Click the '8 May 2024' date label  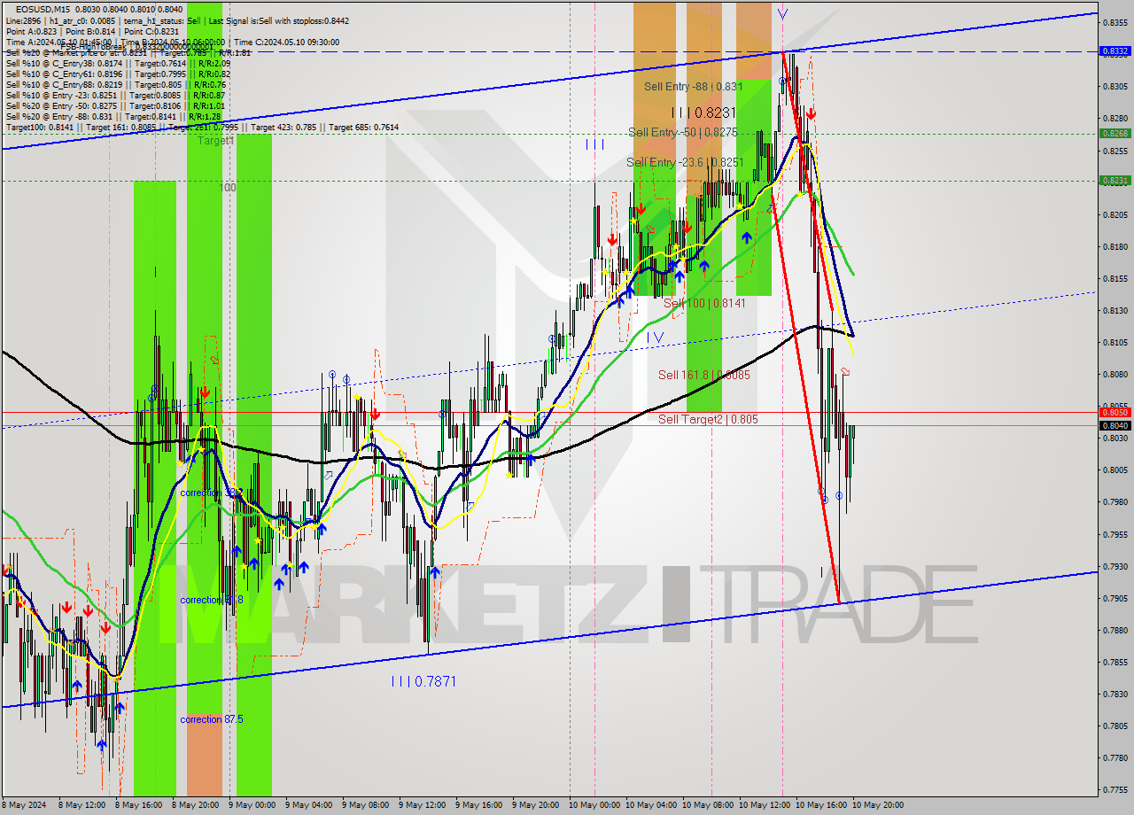pos(24,805)
